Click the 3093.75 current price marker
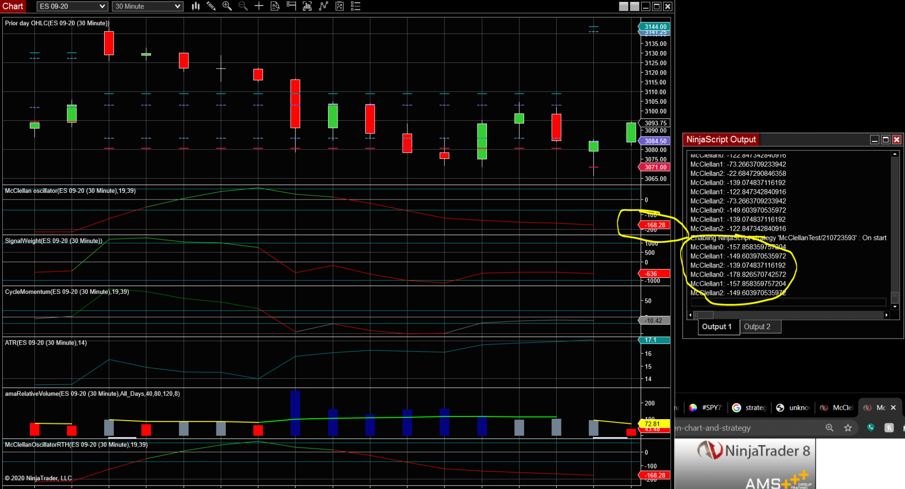The image size is (905, 489). [654, 123]
